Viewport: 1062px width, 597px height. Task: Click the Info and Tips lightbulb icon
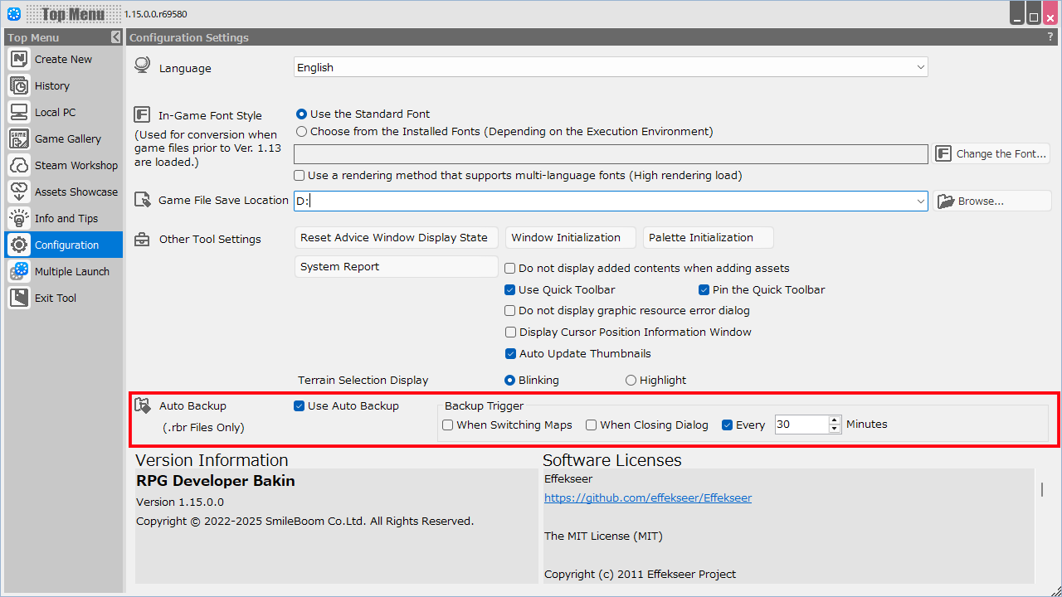coord(19,219)
